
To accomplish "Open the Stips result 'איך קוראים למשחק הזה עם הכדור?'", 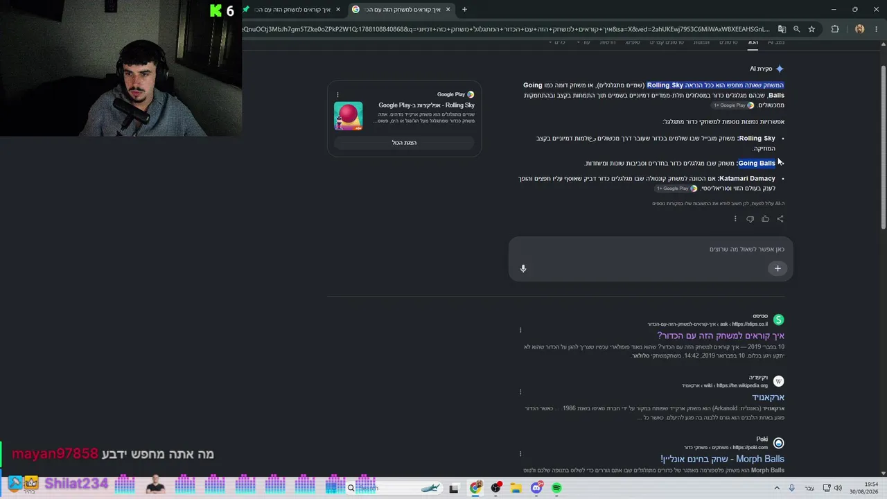I will click(x=721, y=336).
